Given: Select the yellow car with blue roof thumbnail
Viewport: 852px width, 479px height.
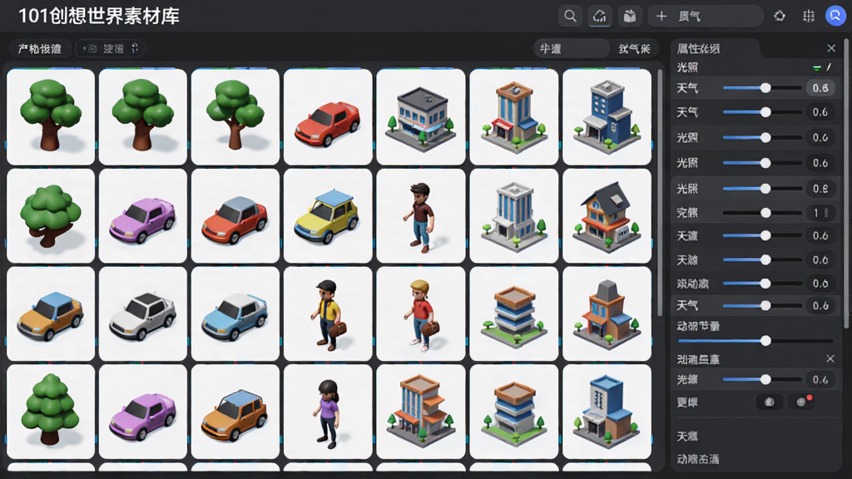Looking at the screenshot, I should point(328,215).
